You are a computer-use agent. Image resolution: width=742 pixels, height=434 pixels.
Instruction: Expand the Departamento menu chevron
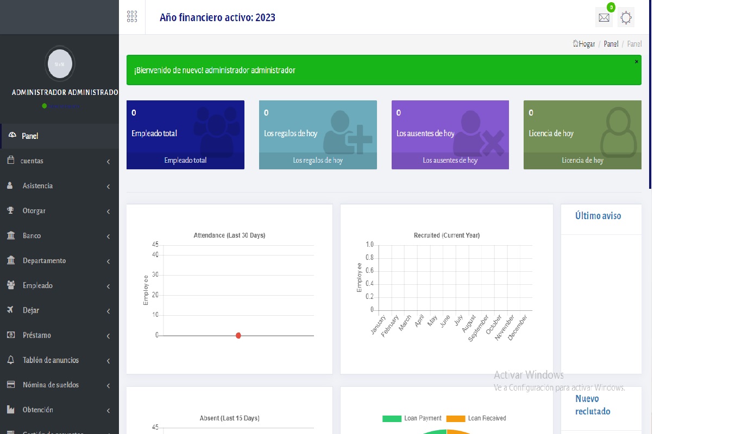pos(108,261)
